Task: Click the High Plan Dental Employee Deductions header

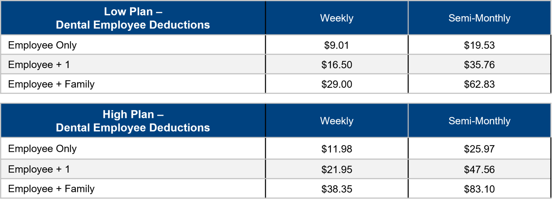Action: point(133,121)
